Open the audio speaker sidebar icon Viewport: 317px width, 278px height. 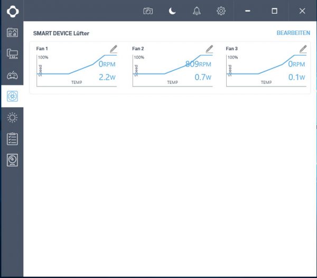click(12, 160)
